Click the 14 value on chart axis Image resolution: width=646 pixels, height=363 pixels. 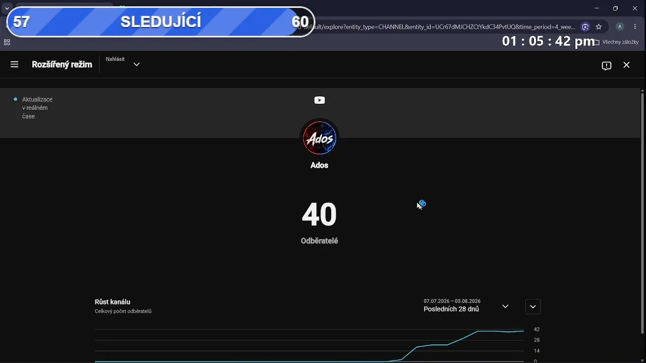pyautogui.click(x=537, y=351)
